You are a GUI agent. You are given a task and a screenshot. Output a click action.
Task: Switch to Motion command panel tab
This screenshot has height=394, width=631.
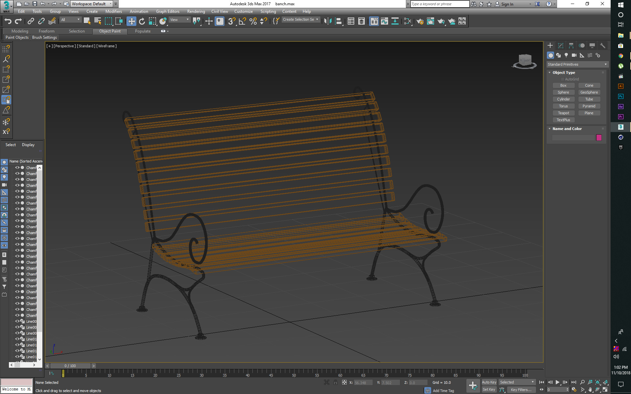coord(582,46)
